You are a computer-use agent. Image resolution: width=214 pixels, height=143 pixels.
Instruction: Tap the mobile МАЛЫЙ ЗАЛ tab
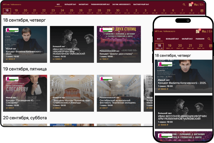(x=187, y=39)
